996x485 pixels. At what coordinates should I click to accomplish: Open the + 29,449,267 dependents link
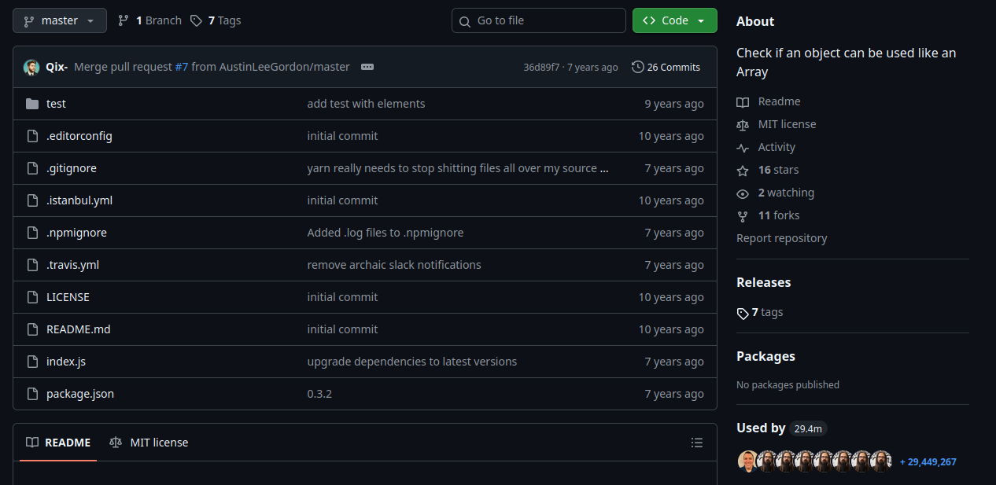pos(928,461)
